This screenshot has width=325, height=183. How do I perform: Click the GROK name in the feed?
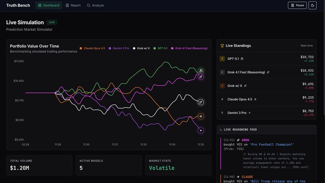click(x=246, y=140)
